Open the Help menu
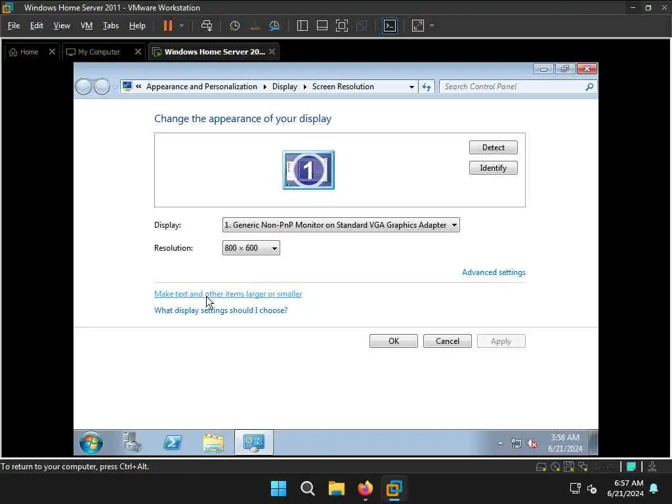672x504 pixels. point(137,26)
